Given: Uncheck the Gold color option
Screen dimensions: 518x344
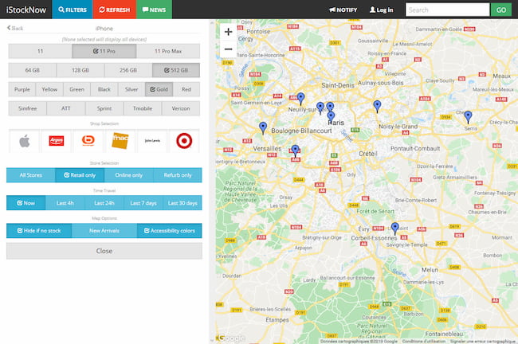Looking at the screenshot, I should pos(159,89).
